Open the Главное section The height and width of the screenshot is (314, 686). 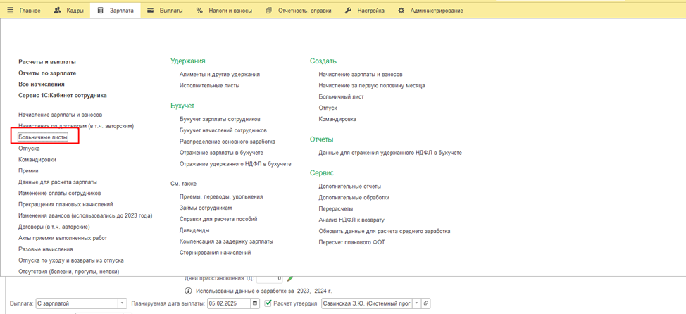tap(25, 11)
